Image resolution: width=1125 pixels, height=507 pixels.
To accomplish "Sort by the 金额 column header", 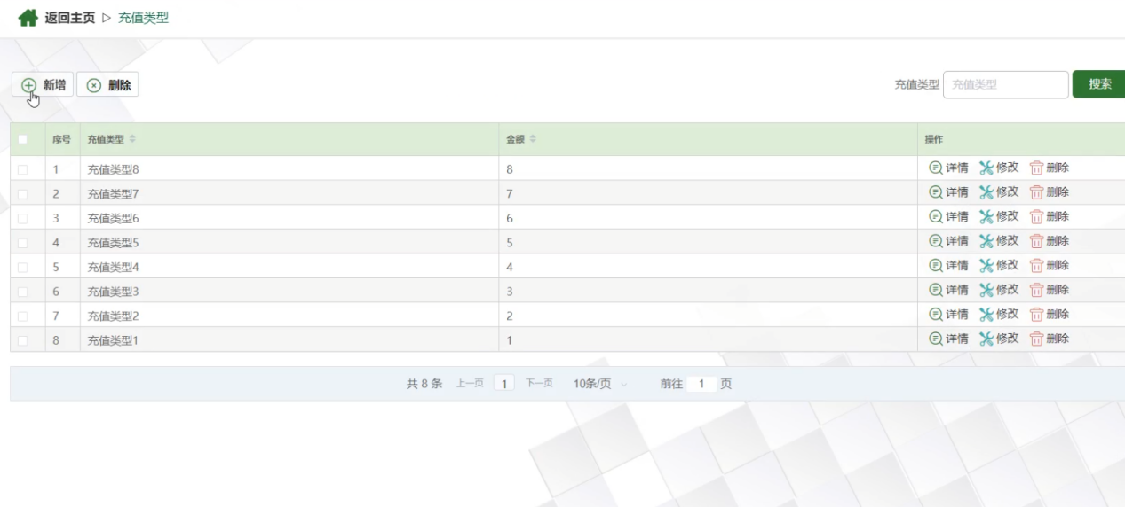I will click(521, 140).
